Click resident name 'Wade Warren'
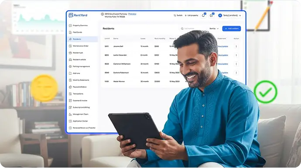This screenshot has width=301, height=168. coord(119,82)
